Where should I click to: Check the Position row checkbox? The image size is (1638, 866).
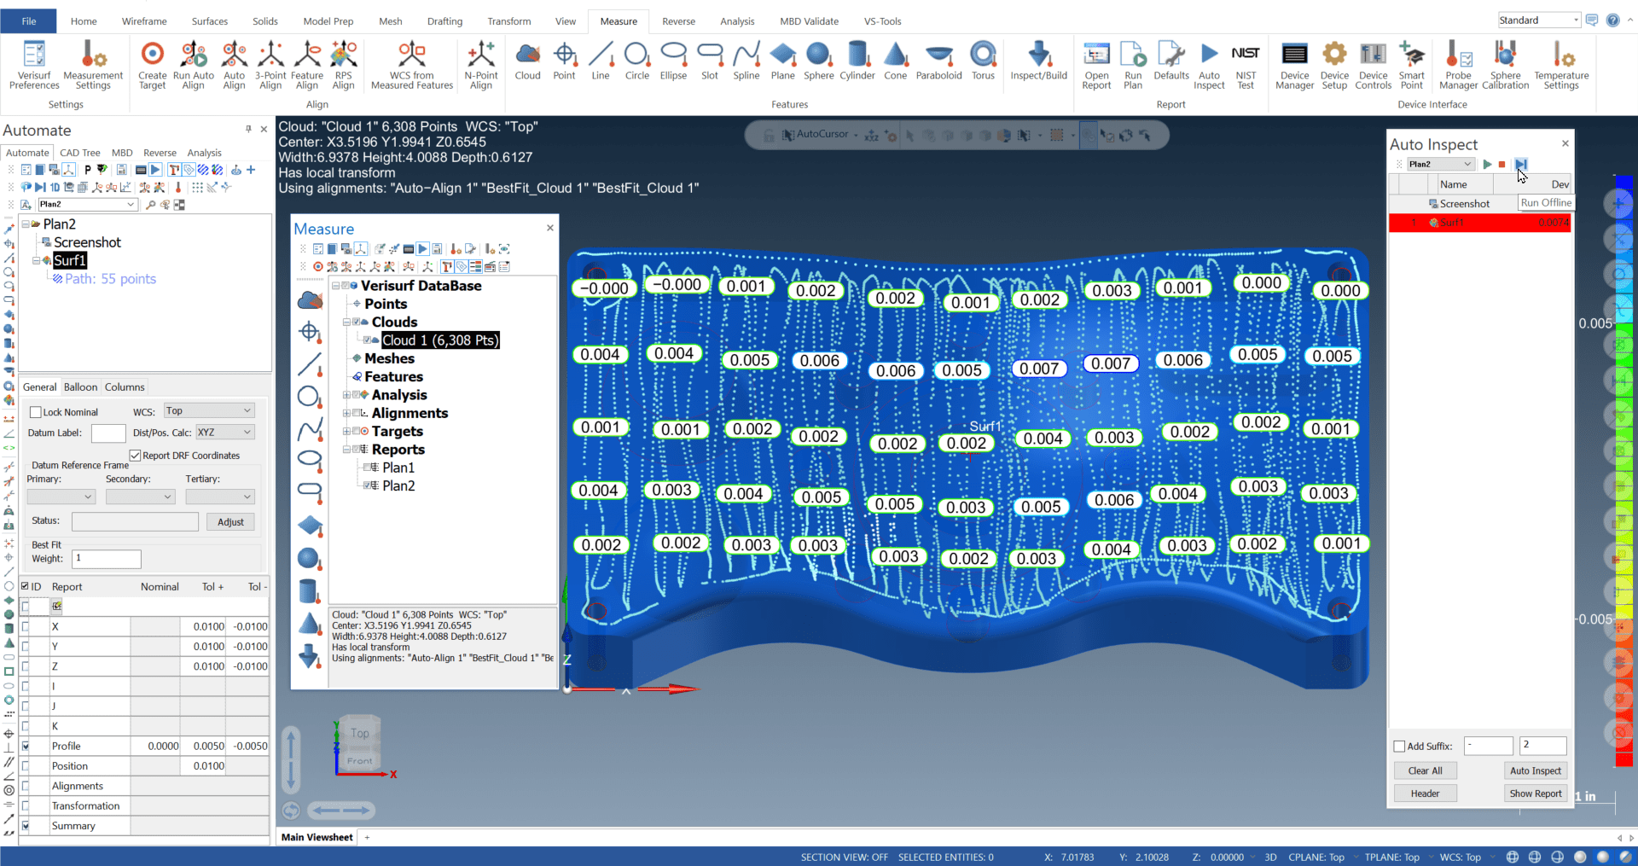pos(26,766)
